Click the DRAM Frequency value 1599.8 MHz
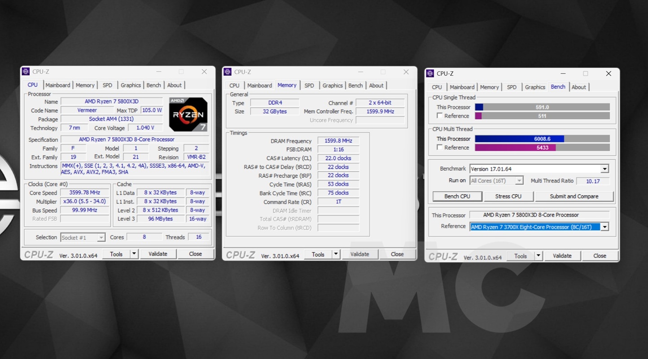 point(338,141)
